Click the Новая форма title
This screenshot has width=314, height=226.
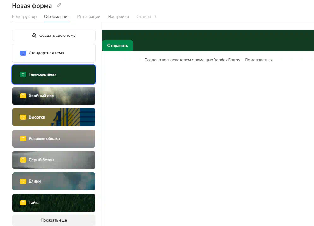pyautogui.click(x=32, y=6)
